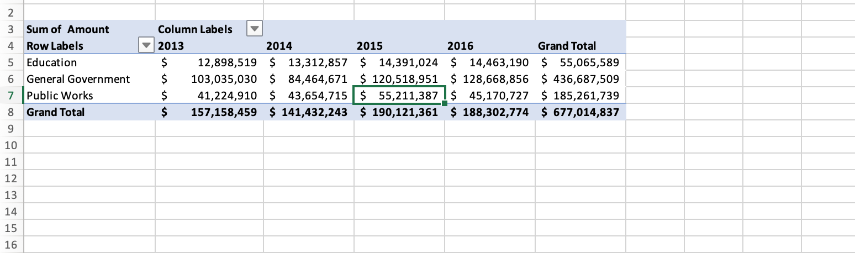Image resolution: width=855 pixels, height=253 pixels.
Task: Click the 2014 grand total 141,432,243
Action: tap(309, 112)
